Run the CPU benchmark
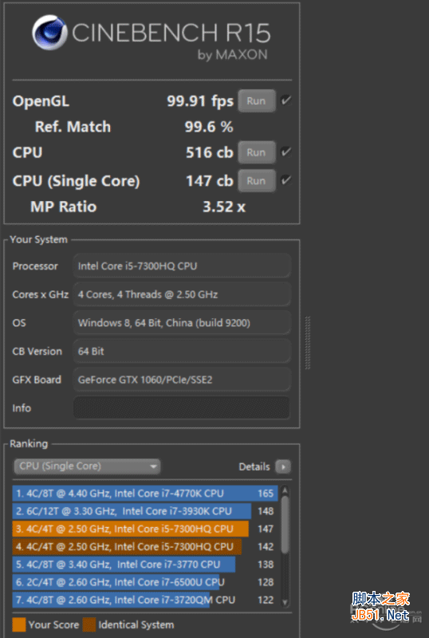The width and height of the screenshot is (429, 638). pyautogui.click(x=257, y=152)
